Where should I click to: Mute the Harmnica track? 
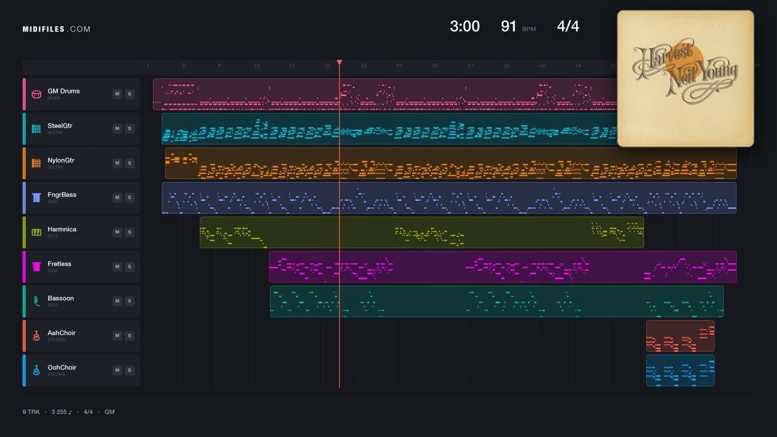pos(117,232)
